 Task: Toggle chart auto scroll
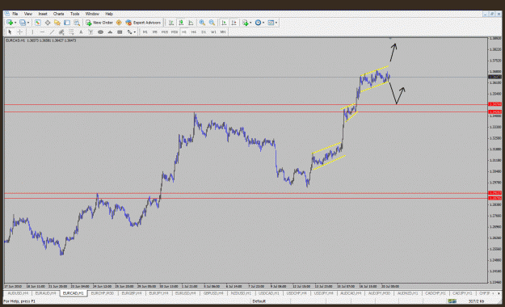[224, 23]
